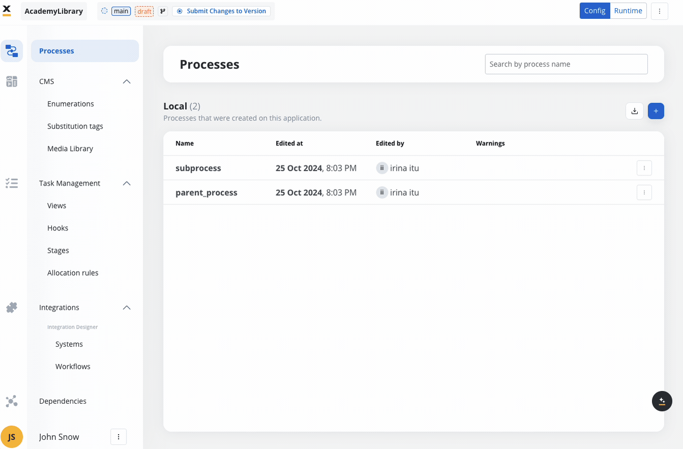Open the Integrations puzzle piece icon
683x449 pixels.
pos(12,307)
